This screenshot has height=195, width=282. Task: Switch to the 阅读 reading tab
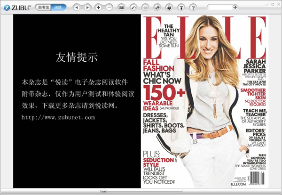point(58,8)
